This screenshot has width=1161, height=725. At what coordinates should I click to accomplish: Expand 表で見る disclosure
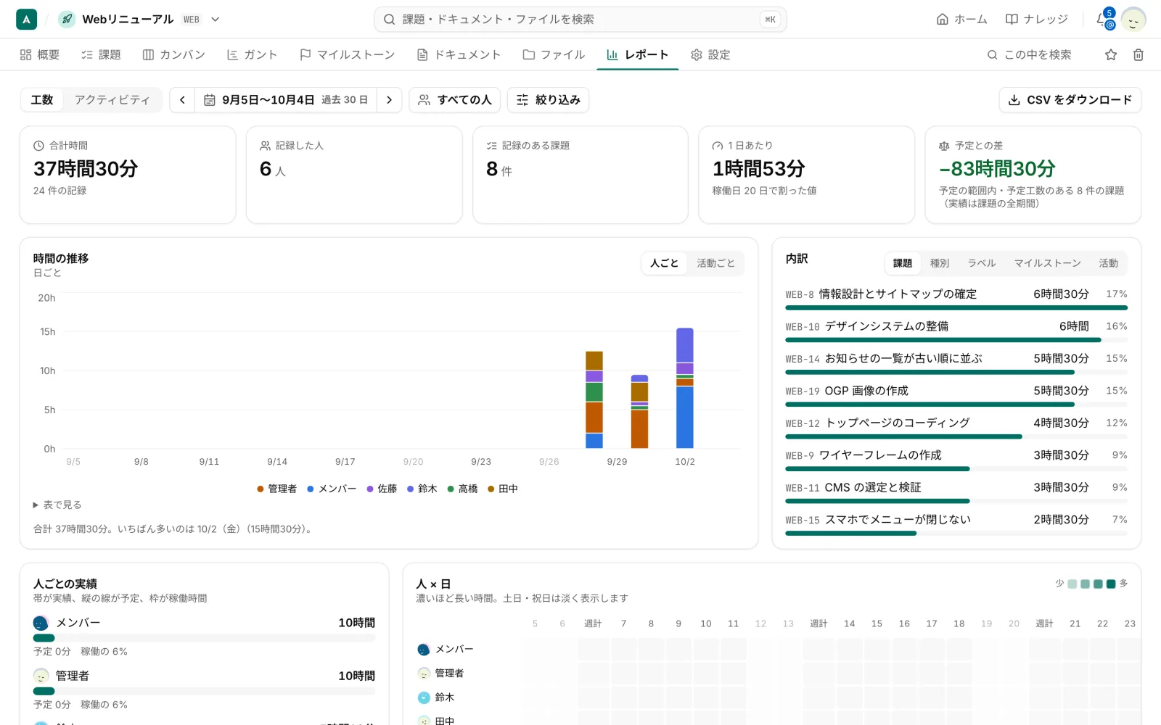point(57,505)
